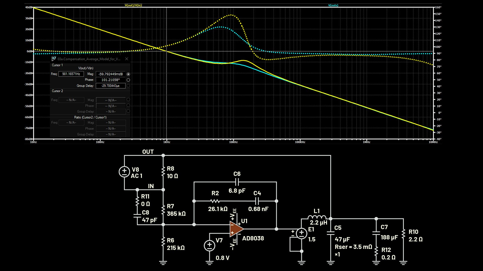Click the LTspice icon in cursor dialog title
This screenshot has height=271, width=483.
(54, 59)
